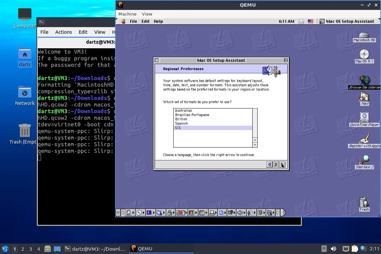
Task: Select the Computer icon on Linux desktop
Action: [x=25, y=18]
